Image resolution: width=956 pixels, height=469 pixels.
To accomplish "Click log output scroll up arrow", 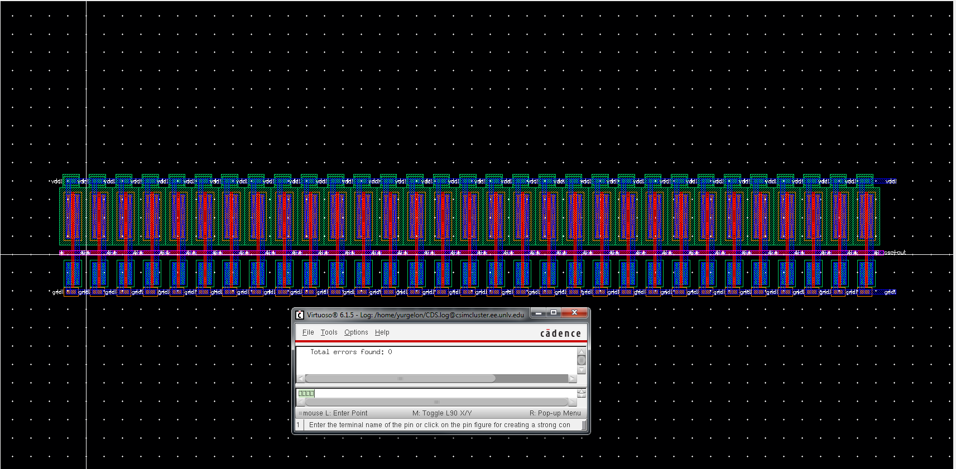I will click(x=581, y=352).
